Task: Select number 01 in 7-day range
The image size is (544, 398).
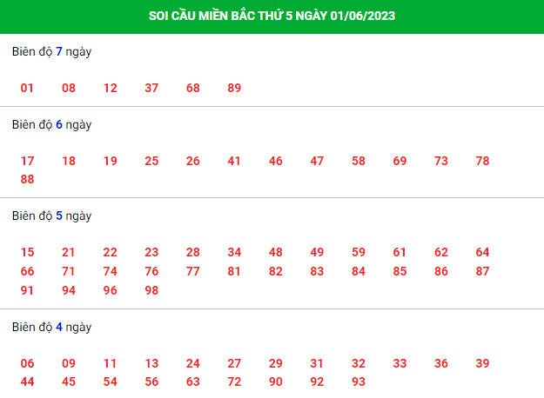Action: pyautogui.click(x=27, y=88)
